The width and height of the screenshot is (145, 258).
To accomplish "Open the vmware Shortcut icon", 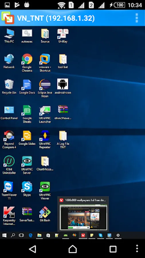I will point(45,63).
